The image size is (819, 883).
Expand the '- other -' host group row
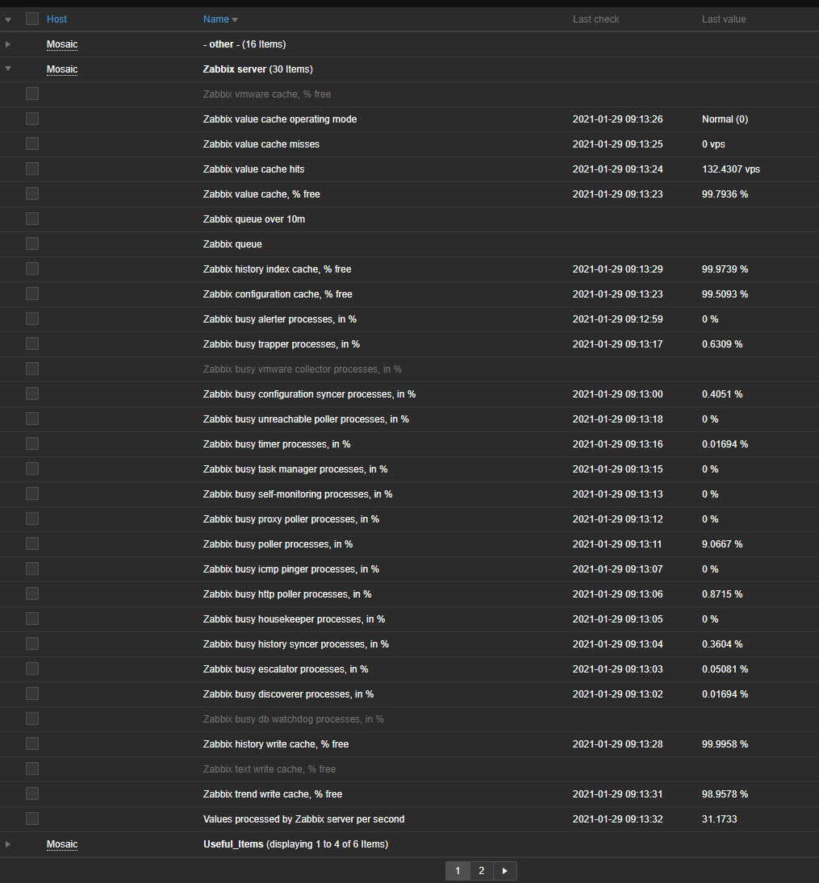pyautogui.click(x=7, y=44)
